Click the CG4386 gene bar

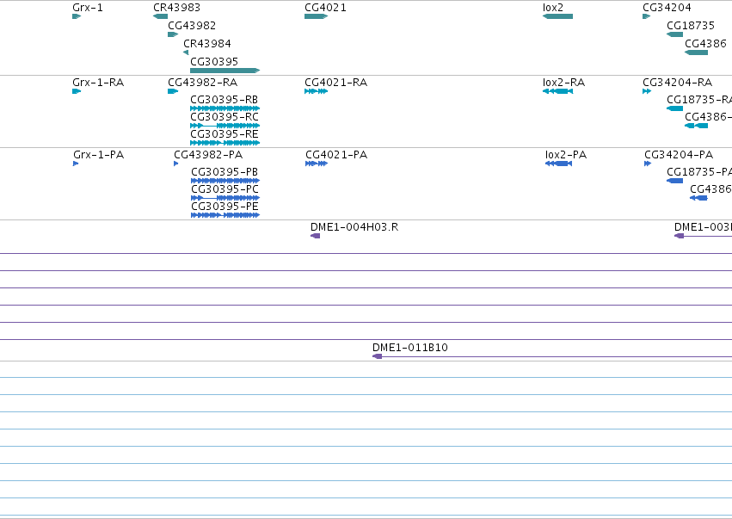coord(696,53)
